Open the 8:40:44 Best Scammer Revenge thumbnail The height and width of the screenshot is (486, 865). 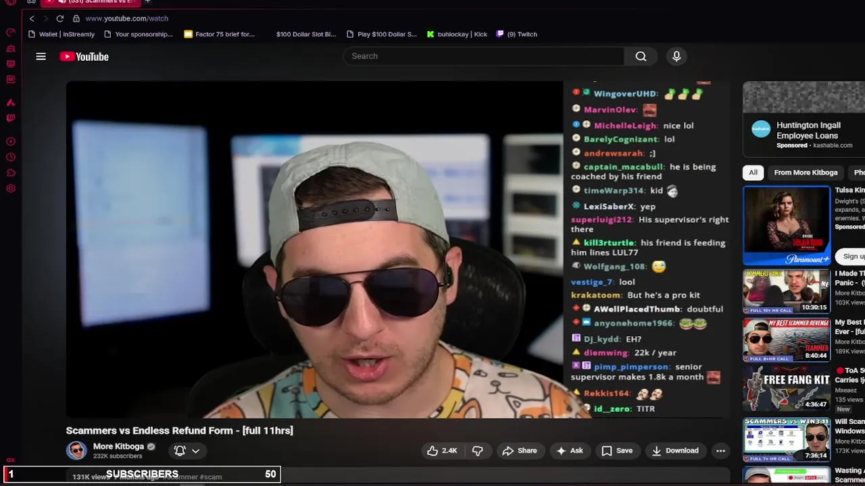pyautogui.click(x=787, y=340)
